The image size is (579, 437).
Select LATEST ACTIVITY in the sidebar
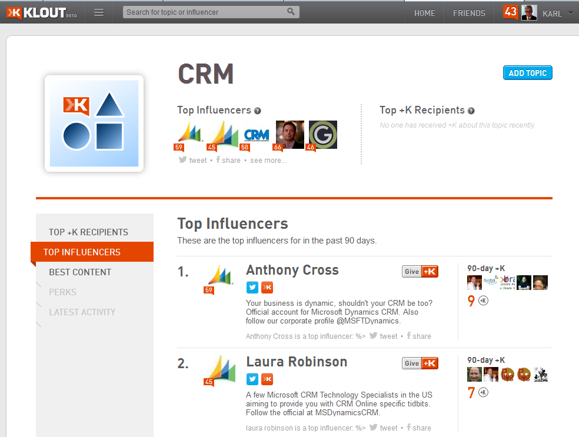pos(82,312)
